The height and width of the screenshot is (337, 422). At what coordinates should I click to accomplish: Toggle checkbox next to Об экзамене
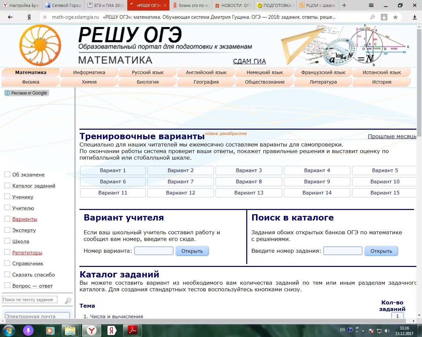(x=7, y=174)
